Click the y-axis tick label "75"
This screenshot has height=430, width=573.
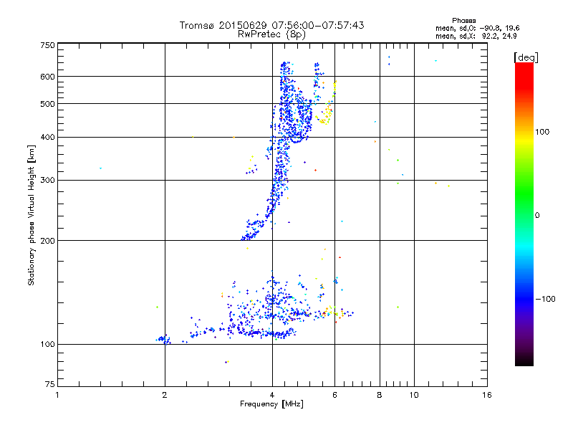tap(50, 384)
